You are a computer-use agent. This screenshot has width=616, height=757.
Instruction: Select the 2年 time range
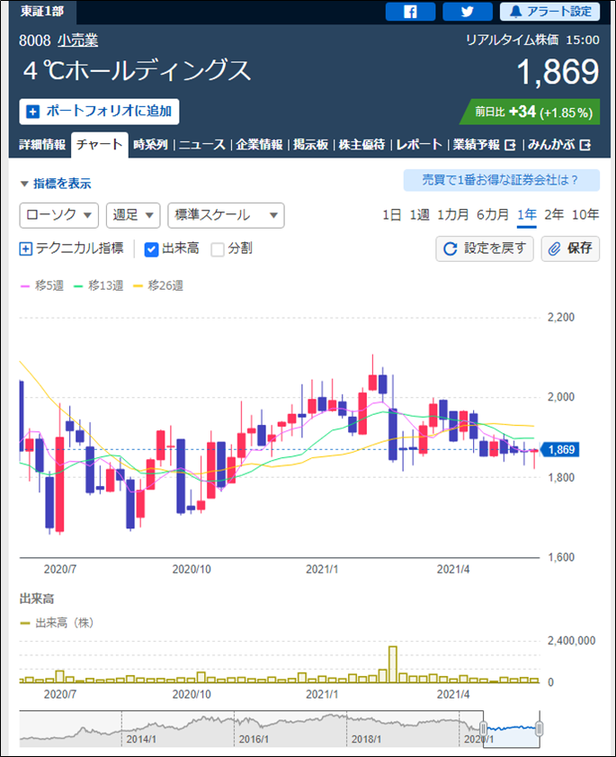pos(554,215)
